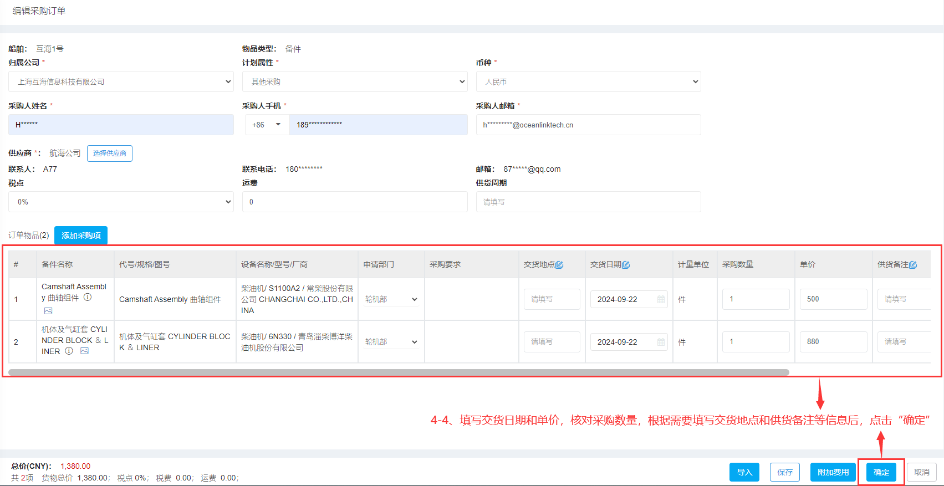Click the 柴油机/ S1100A2 equipment cell

pyautogui.click(x=297, y=299)
